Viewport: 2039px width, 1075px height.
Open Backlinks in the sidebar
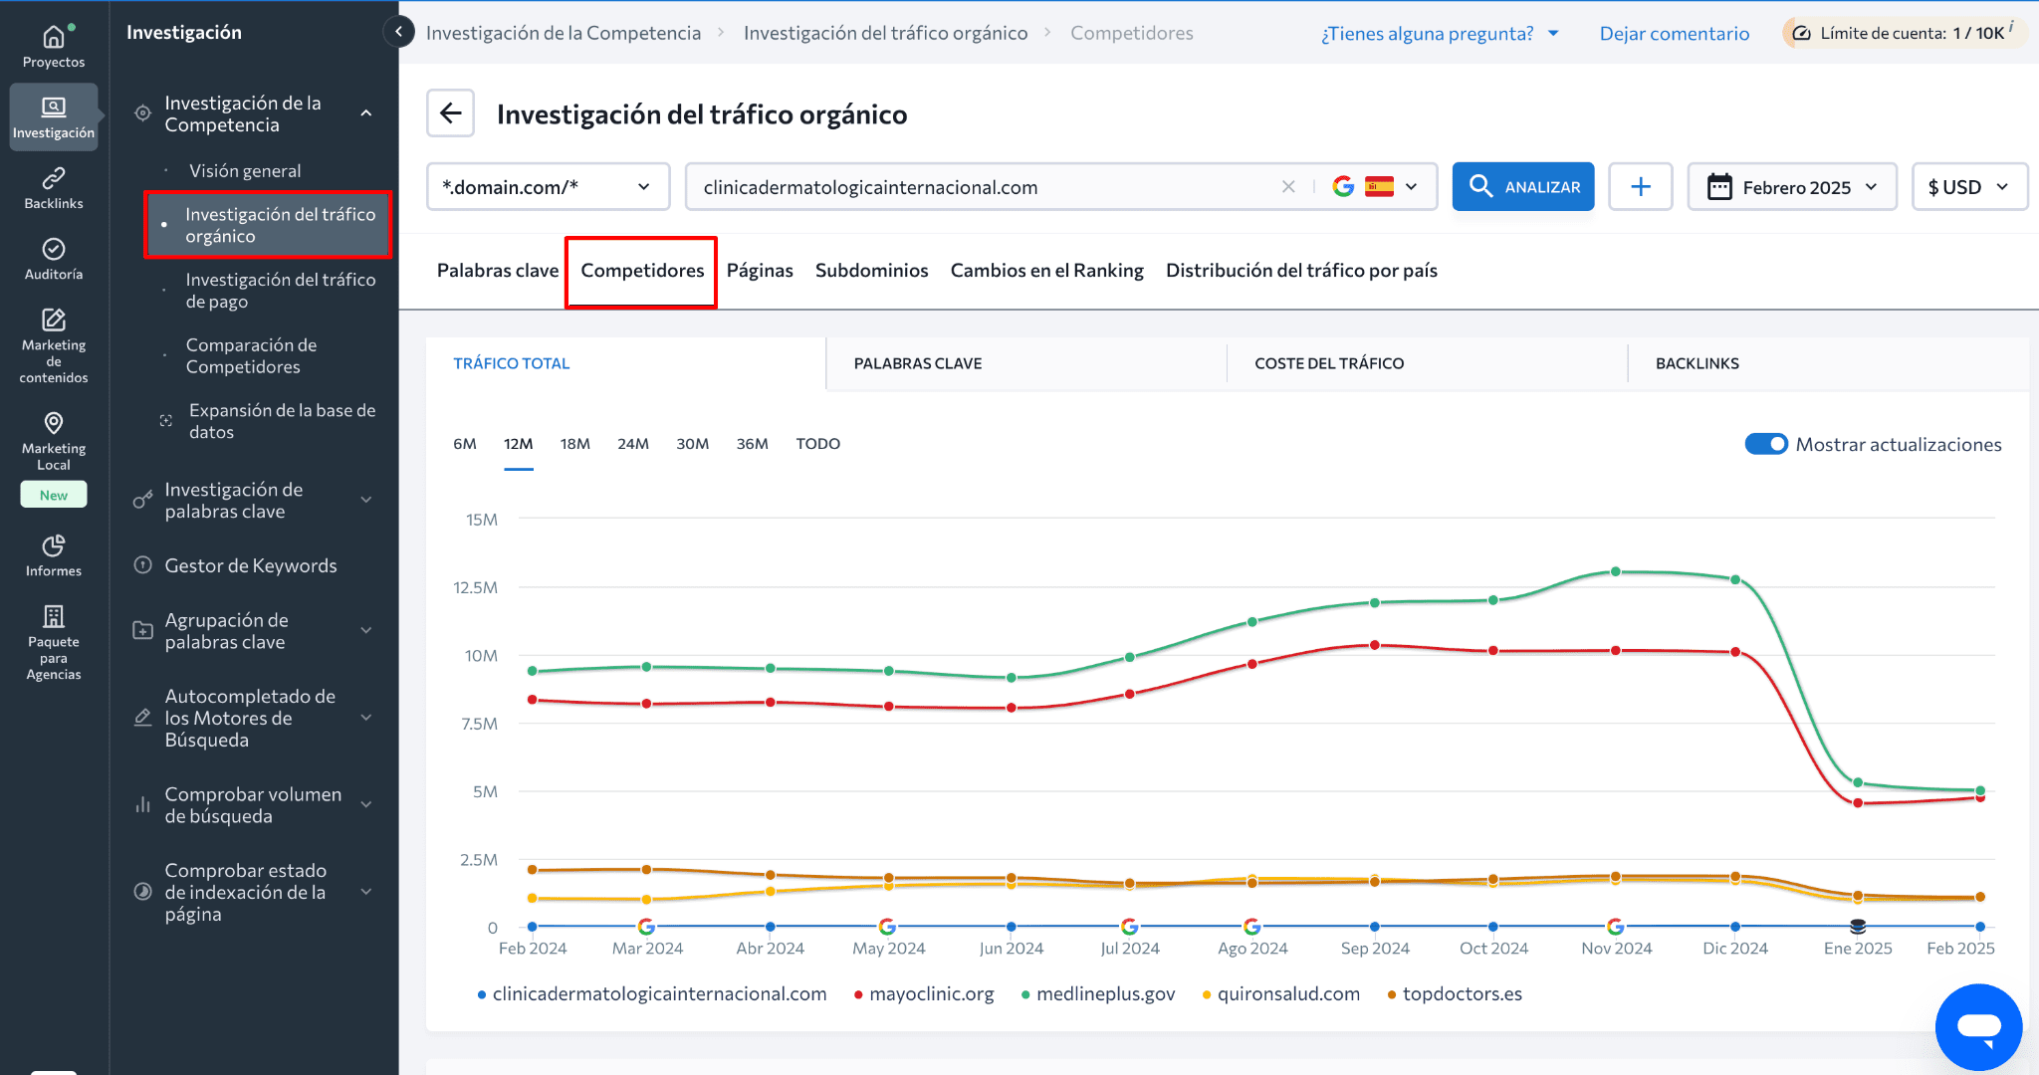(54, 188)
